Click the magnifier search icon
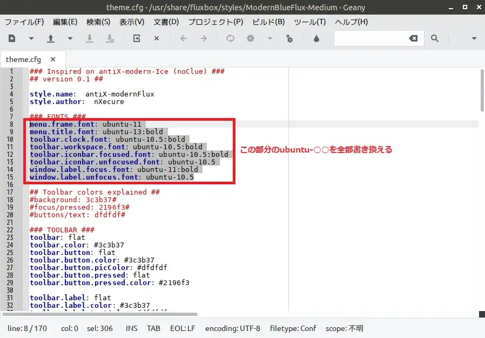This screenshot has height=338, width=485. click(x=434, y=38)
